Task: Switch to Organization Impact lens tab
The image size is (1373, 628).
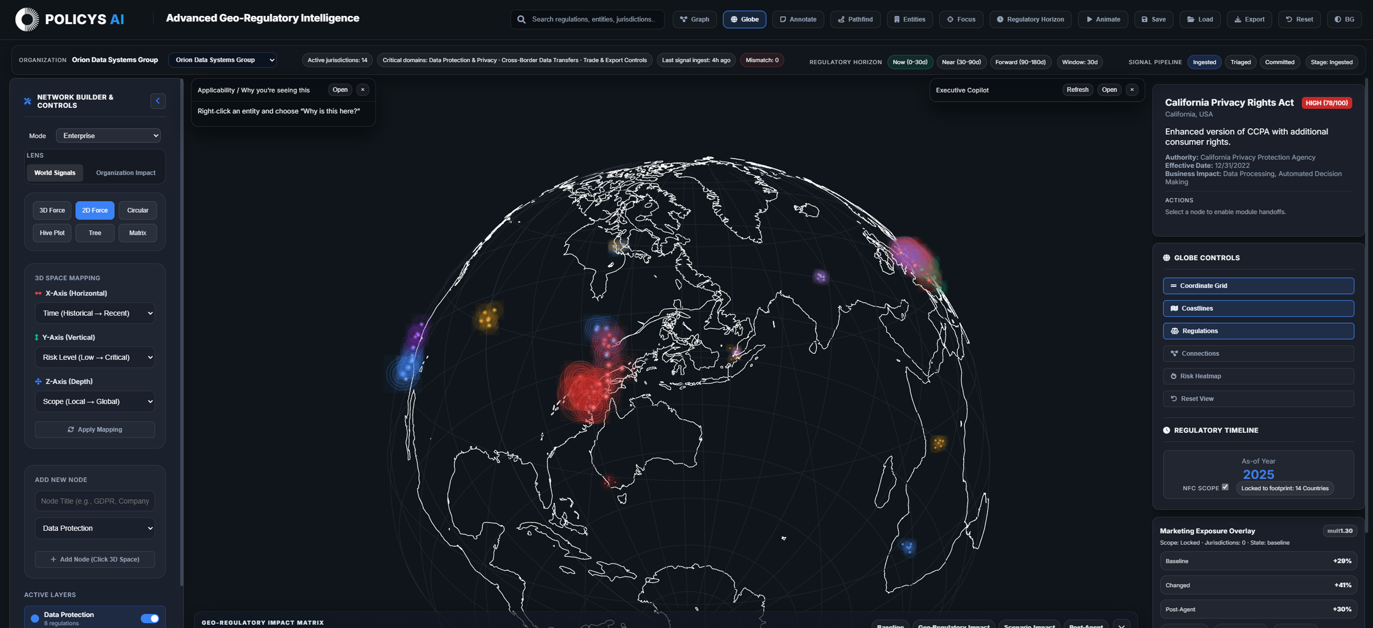Action: [x=125, y=173]
